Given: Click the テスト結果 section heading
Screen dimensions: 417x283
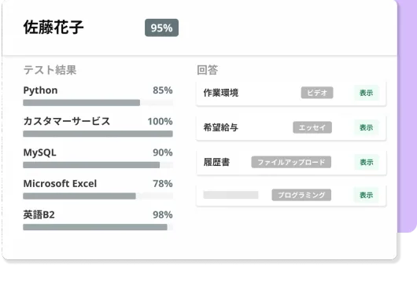Looking at the screenshot, I should point(50,70).
